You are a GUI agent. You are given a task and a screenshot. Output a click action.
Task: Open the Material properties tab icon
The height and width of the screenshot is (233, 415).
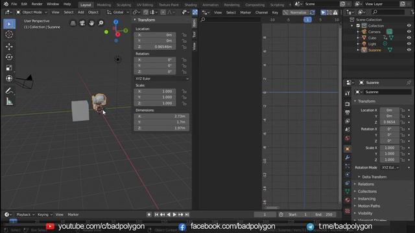click(348, 200)
